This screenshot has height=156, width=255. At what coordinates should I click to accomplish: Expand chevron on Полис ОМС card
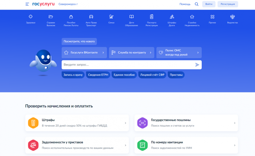point(198,52)
